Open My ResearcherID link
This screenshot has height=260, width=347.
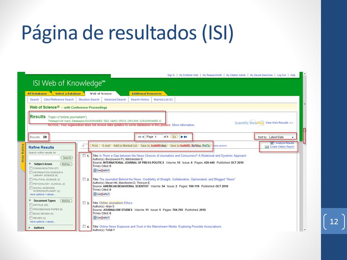point(212,75)
